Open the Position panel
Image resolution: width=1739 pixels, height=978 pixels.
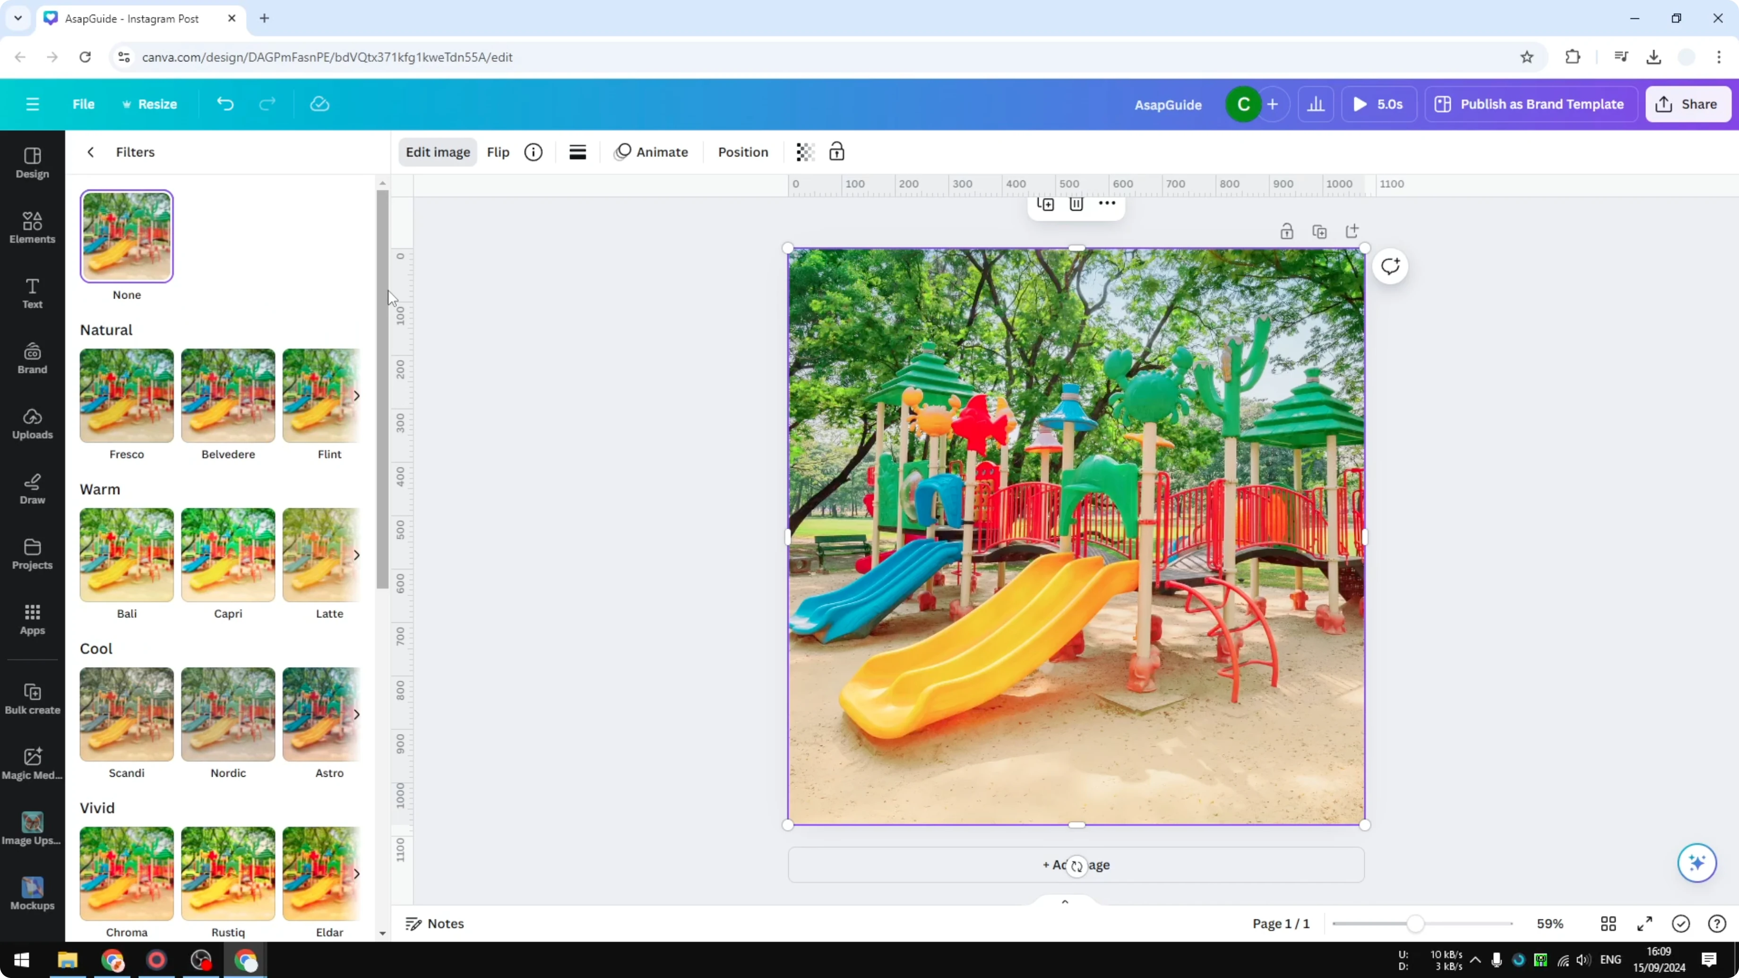[x=742, y=152]
